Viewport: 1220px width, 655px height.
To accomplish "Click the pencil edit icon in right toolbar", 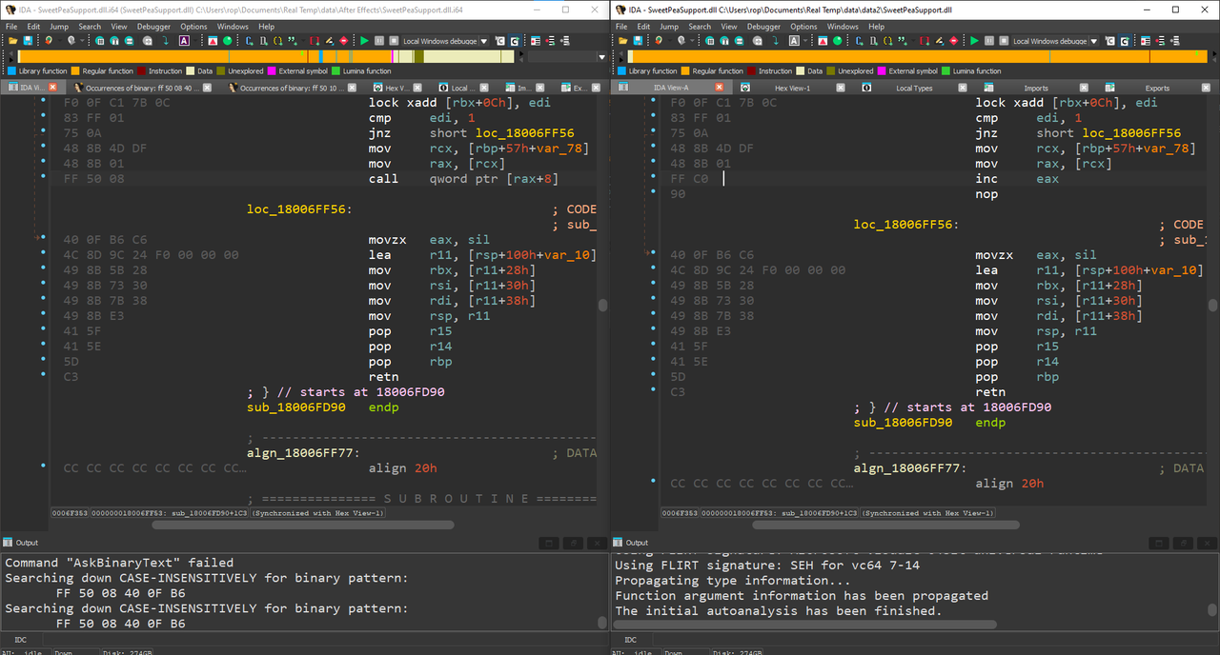I will pyautogui.click(x=939, y=41).
